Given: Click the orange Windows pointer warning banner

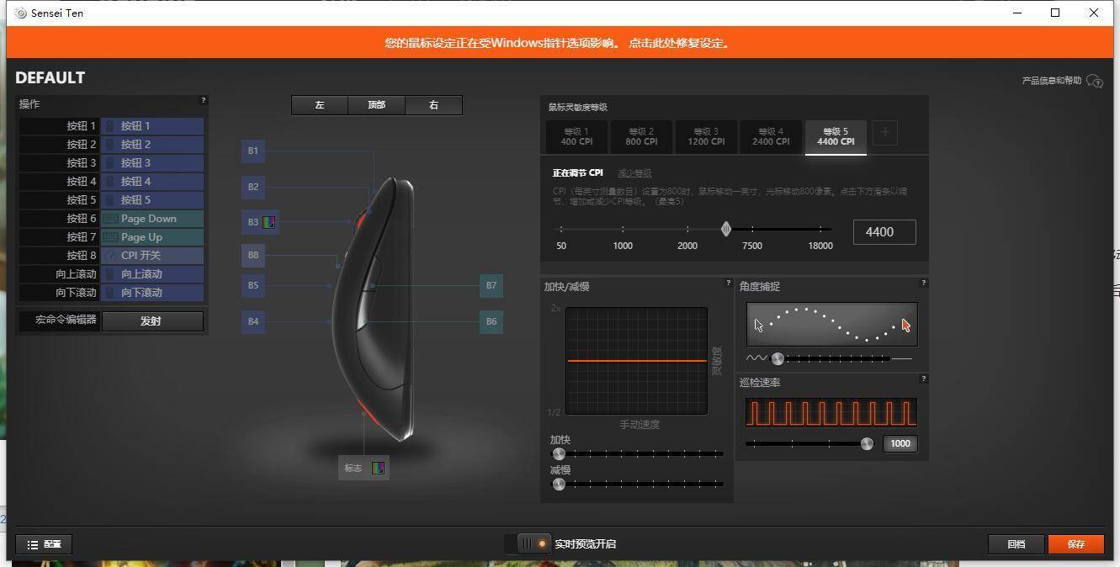Looking at the screenshot, I should tap(560, 42).
